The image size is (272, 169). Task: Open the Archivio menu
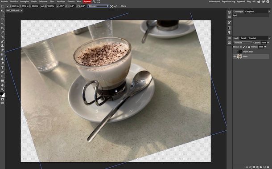(x=4, y=1)
